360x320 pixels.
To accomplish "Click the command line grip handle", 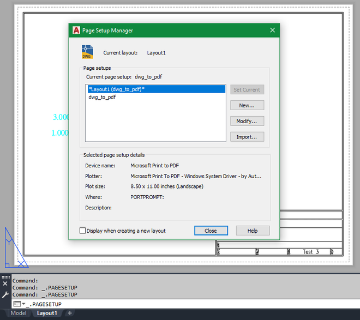I will coord(6,277).
